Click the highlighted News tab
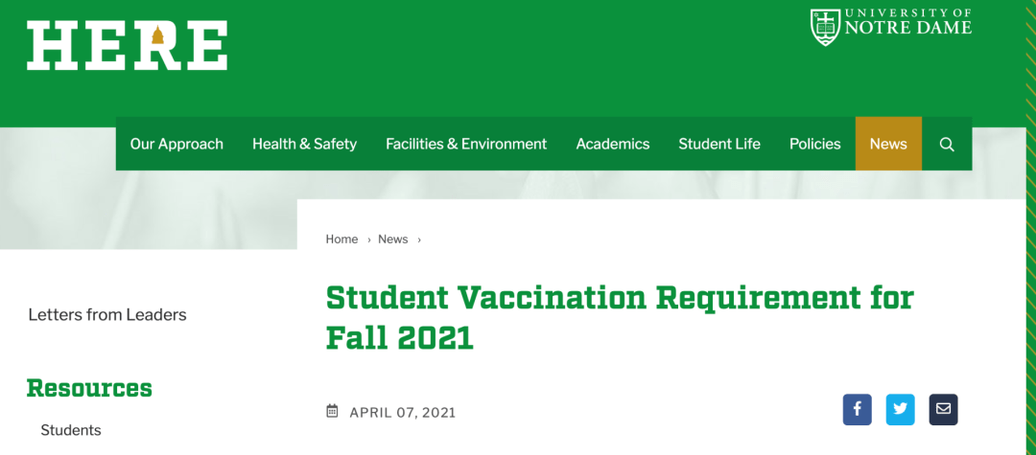This screenshot has width=1036, height=455. point(888,144)
